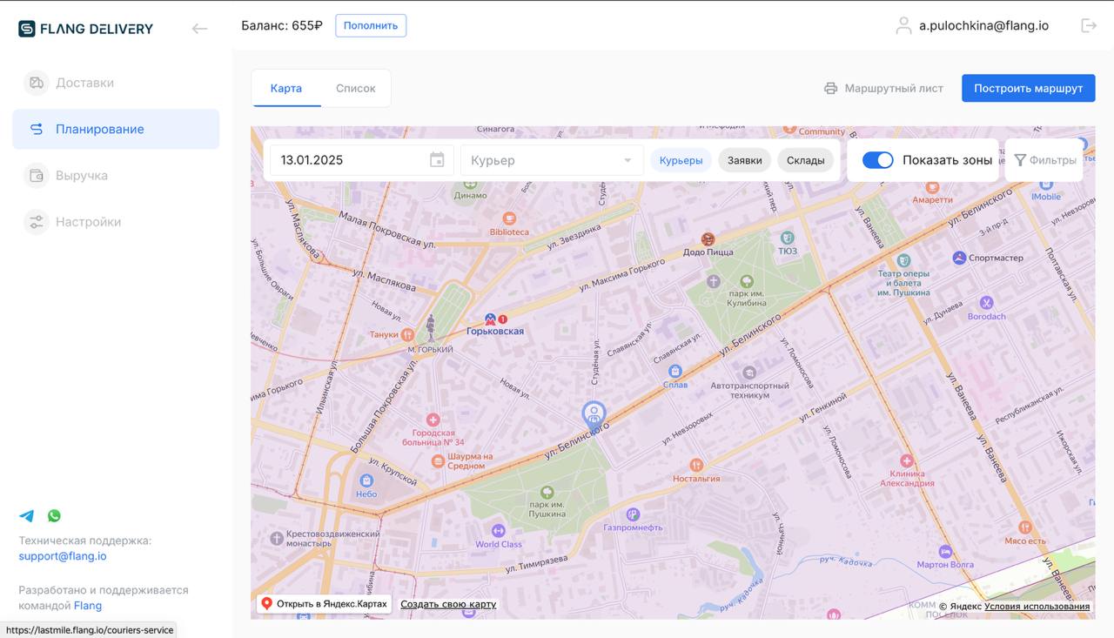Open the WhatsApp support icon
1114x638 pixels.
54,516
